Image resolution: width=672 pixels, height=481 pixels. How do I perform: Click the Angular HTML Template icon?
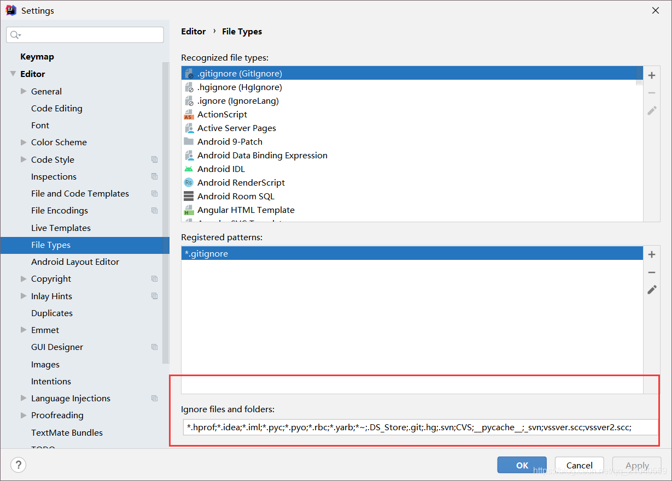(x=189, y=210)
